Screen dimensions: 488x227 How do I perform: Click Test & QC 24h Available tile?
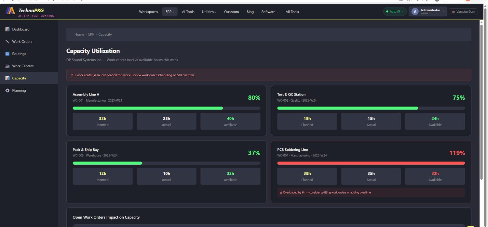[435, 121]
